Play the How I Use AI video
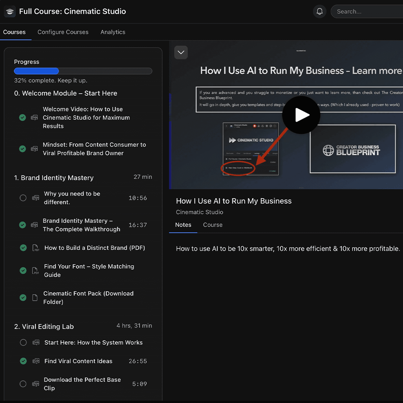This screenshot has width=403, height=403. coord(301,115)
